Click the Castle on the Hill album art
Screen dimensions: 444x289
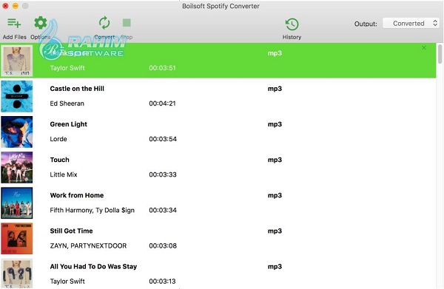click(x=17, y=96)
